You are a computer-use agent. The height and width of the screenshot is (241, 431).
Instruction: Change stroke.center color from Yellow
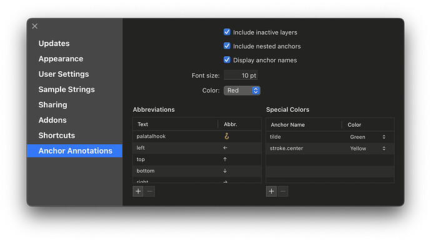tap(367, 149)
